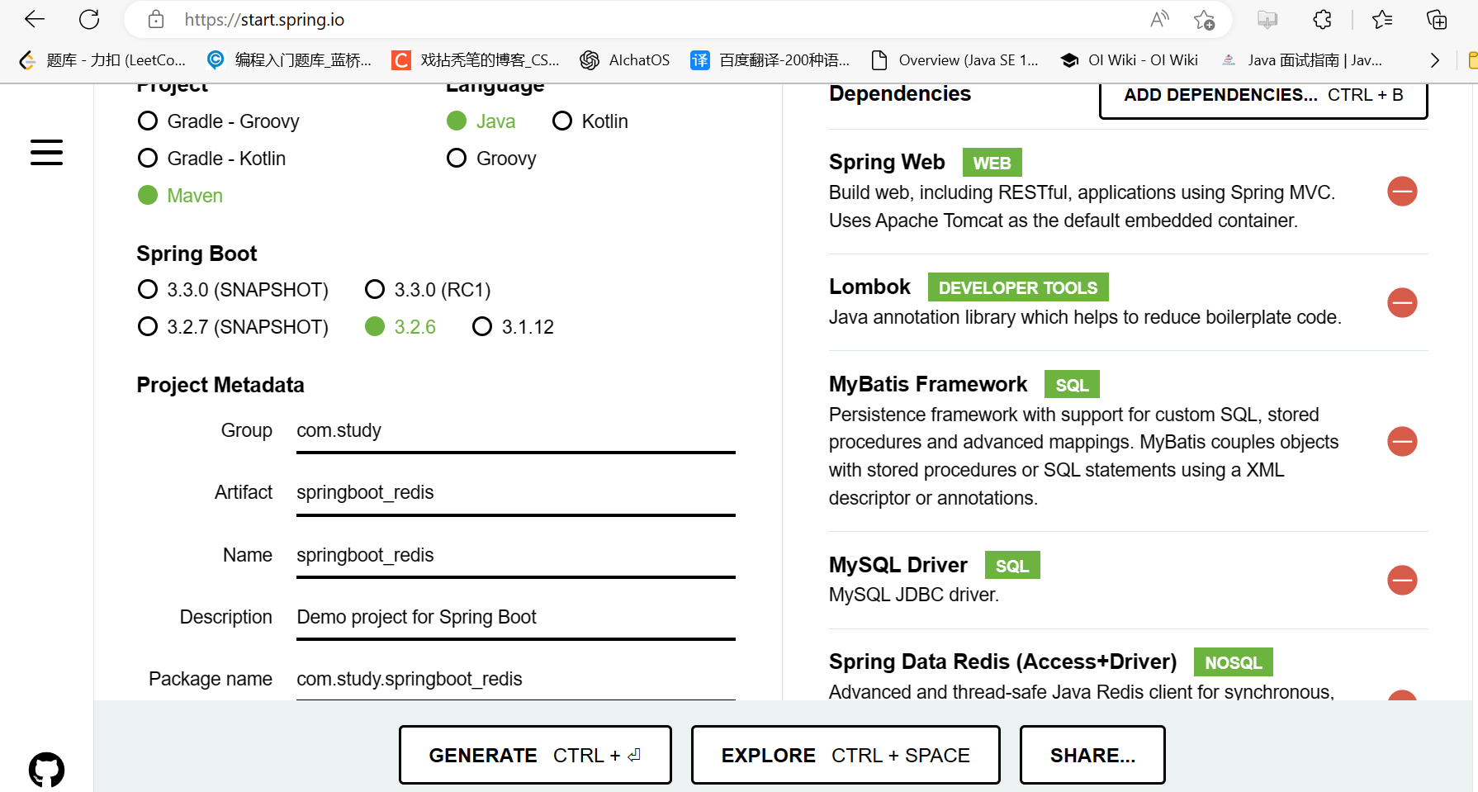Viewport: 1478px width, 792px height.
Task: Remove the Spring Web dependency
Action: coord(1402,191)
